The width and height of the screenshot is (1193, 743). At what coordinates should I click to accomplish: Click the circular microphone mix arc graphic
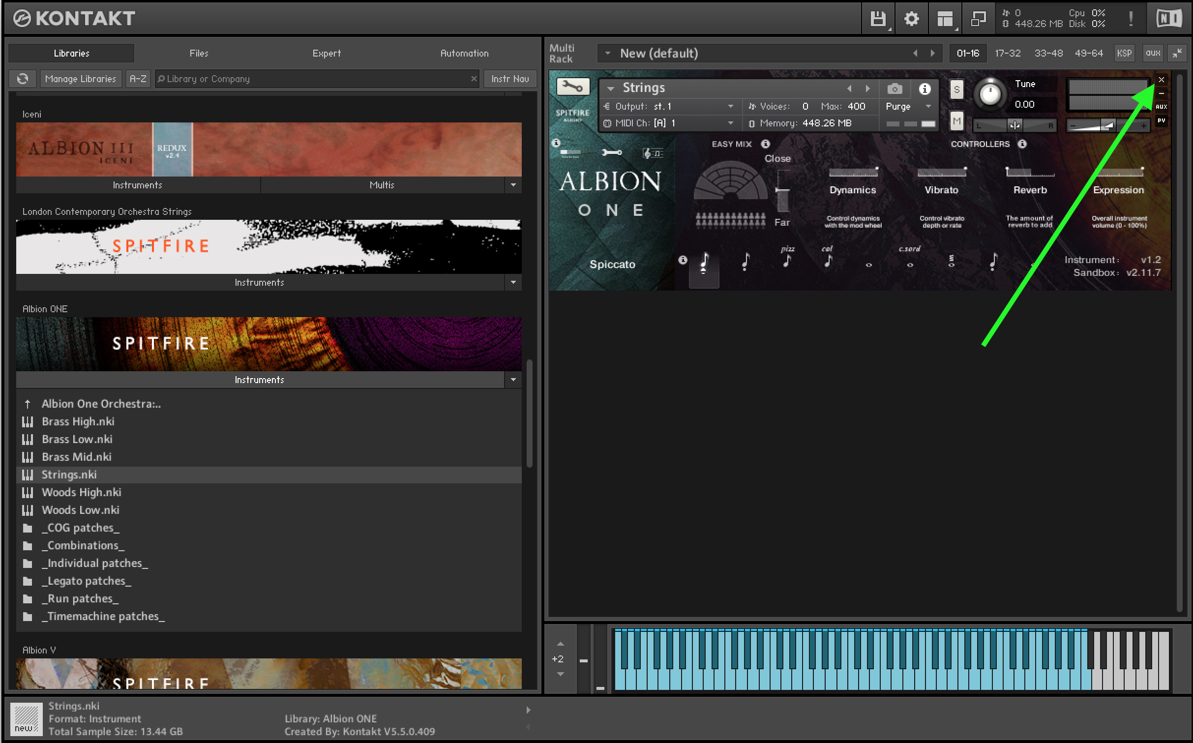click(730, 180)
